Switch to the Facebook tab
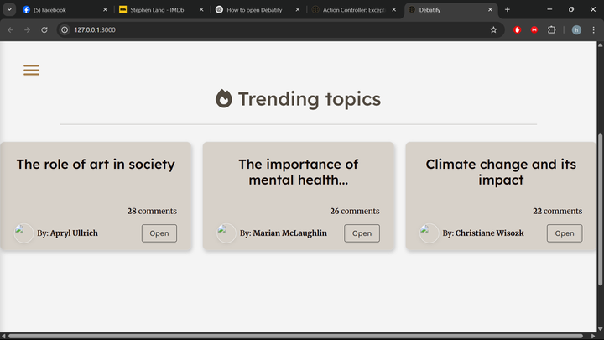The height and width of the screenshot is (340, 604). (x=63, y=10)
